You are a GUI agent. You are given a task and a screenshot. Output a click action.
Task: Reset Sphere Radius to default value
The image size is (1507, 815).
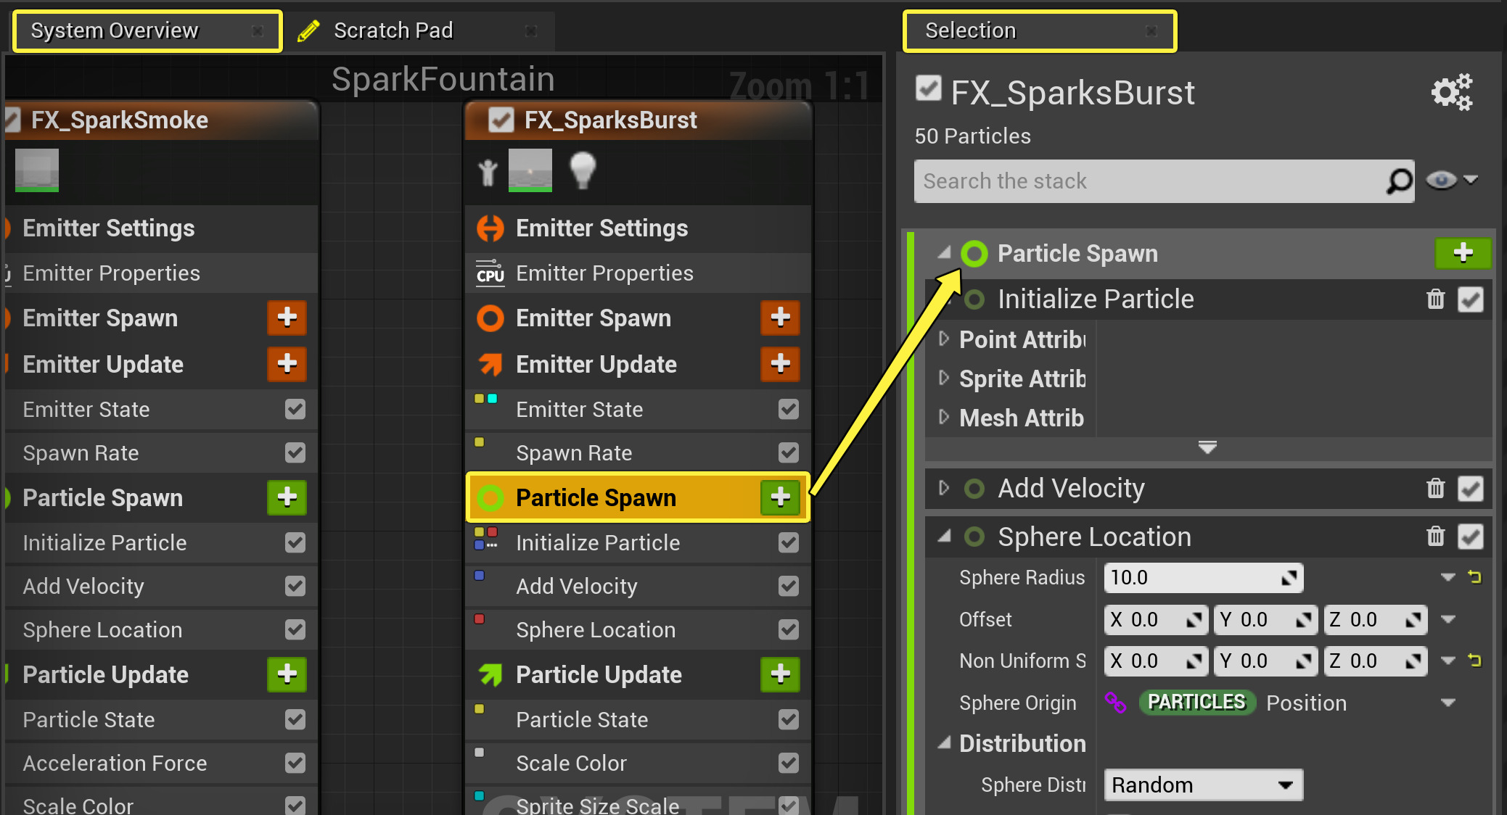(x=1474, y=577)
